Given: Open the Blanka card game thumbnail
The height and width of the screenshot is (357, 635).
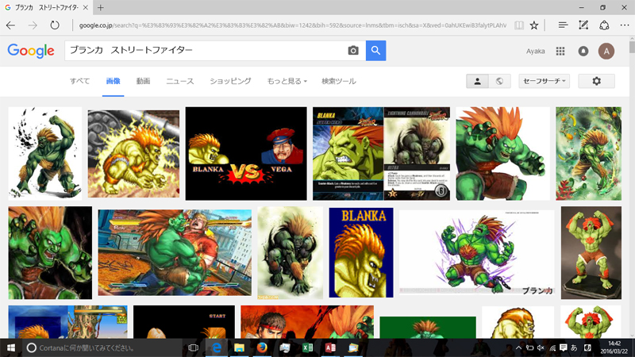Looking at the screenshot, I should pos(382,153).
